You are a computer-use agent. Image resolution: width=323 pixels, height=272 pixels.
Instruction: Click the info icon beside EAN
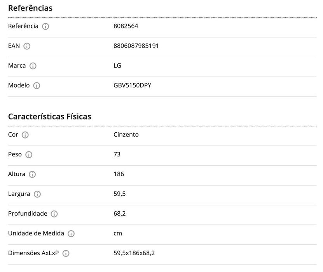[27, 46]
